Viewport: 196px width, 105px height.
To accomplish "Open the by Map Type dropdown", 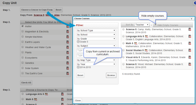I will click(x=96, y=60).
